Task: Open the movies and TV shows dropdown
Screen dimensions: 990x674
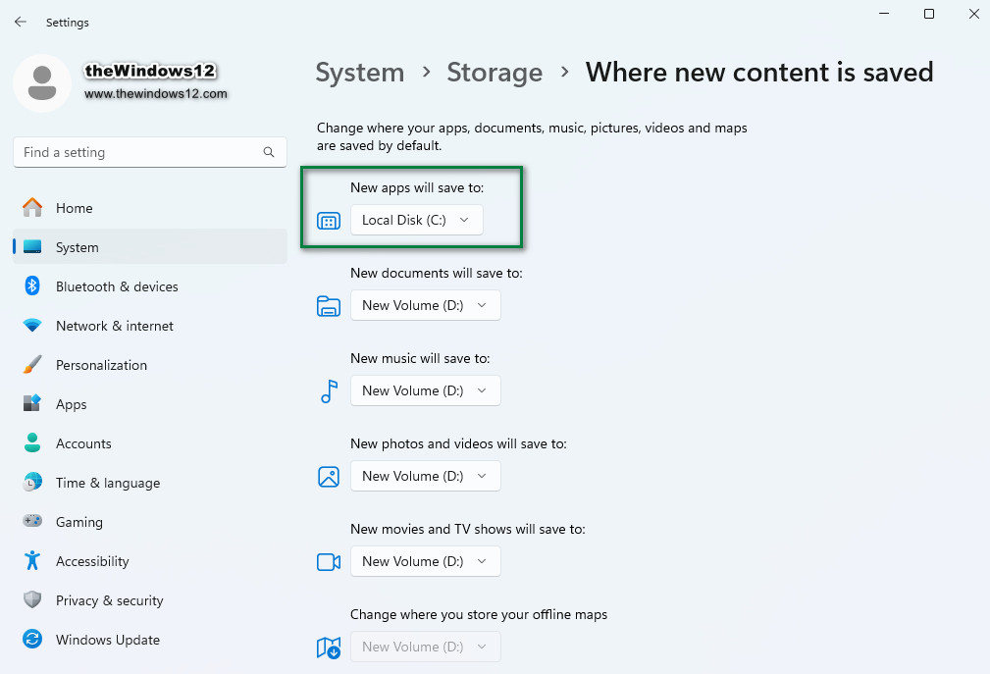Action: click(426, 561)
